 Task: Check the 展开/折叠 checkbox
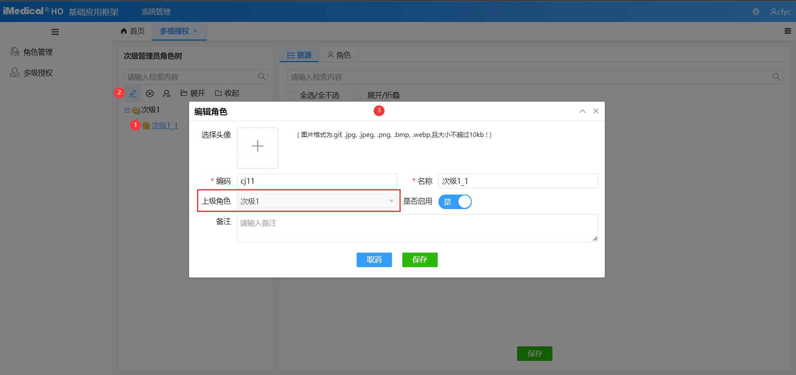[x=358, y=95]
